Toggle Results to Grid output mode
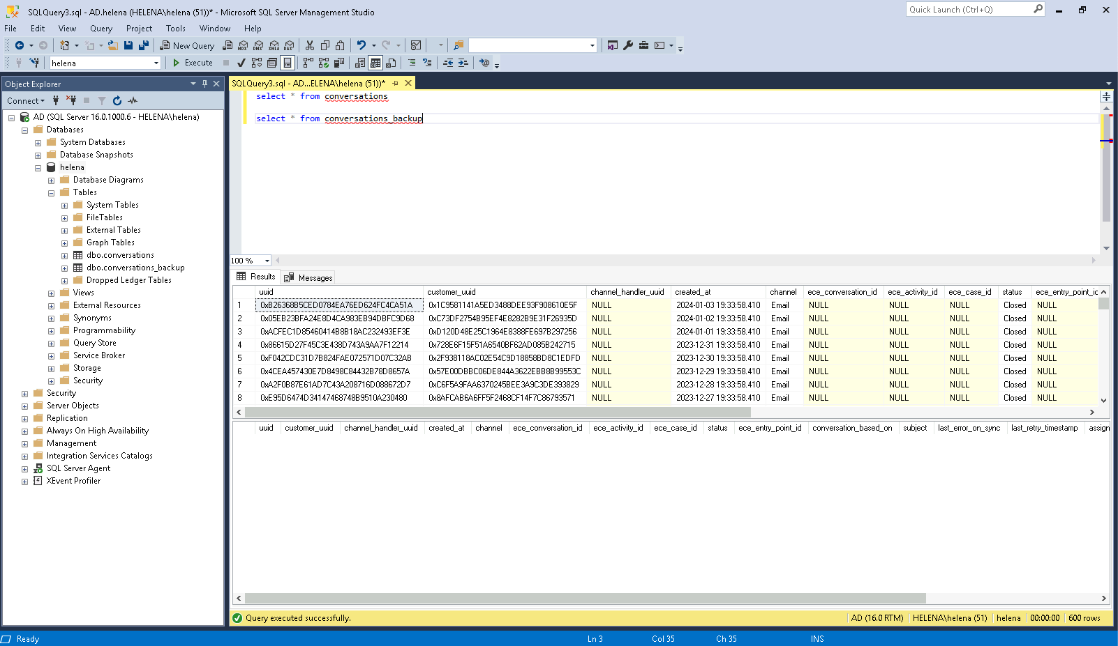 375,63
